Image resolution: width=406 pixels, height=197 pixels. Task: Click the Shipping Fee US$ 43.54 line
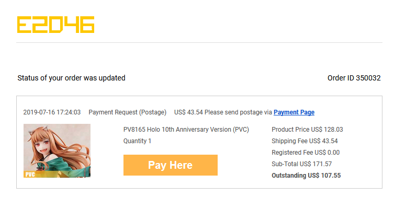pyautogui.click(x=304, y=141)
